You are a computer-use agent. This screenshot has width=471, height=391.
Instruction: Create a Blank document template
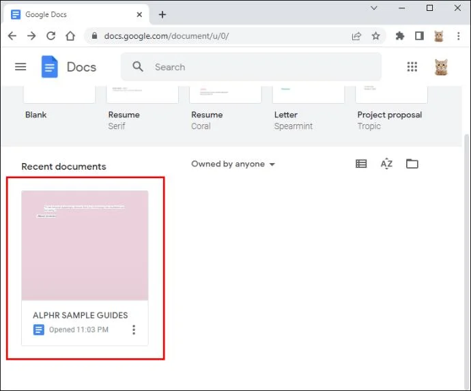click(x=59, y=95)
